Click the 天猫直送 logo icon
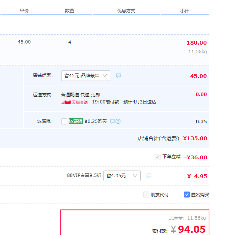Screen dimensions: 230x235 pos(75,102)
